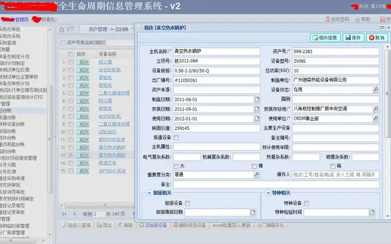Save the form with 保存 button
The width and height of the screenshot is (391, 244).
353,38
